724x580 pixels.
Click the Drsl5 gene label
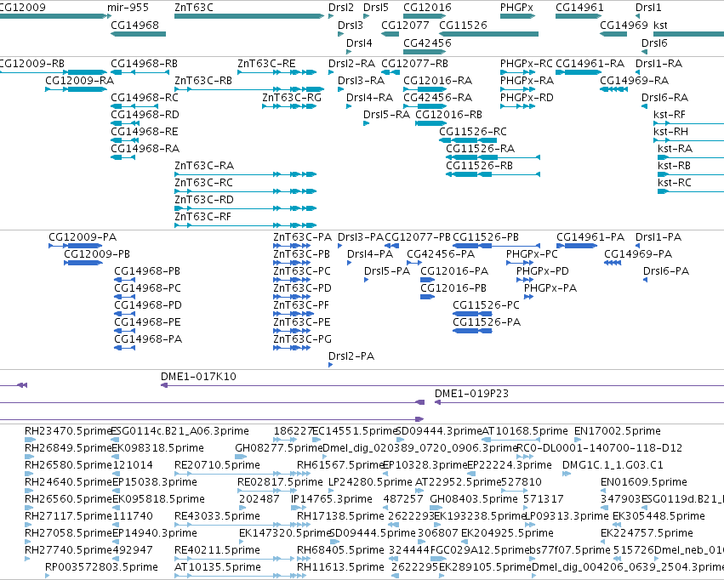[376, 8]
